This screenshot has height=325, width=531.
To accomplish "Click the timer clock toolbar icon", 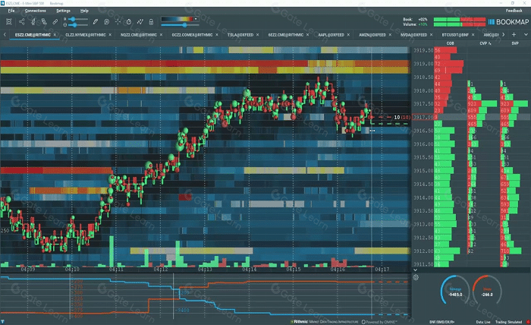I will (129, 22).
